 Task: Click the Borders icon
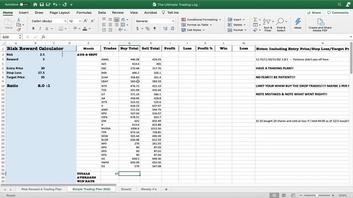coord(61,29)
